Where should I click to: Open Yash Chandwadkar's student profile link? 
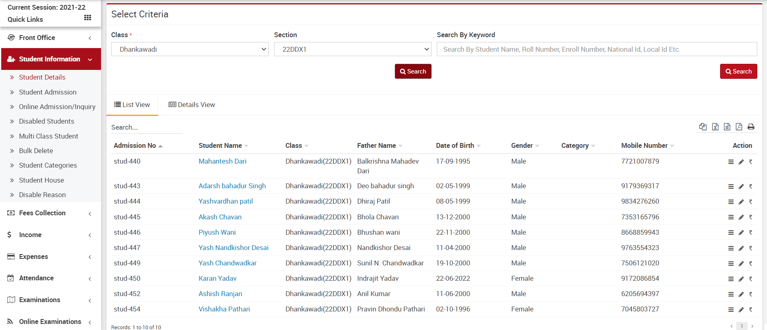[228, 263]
